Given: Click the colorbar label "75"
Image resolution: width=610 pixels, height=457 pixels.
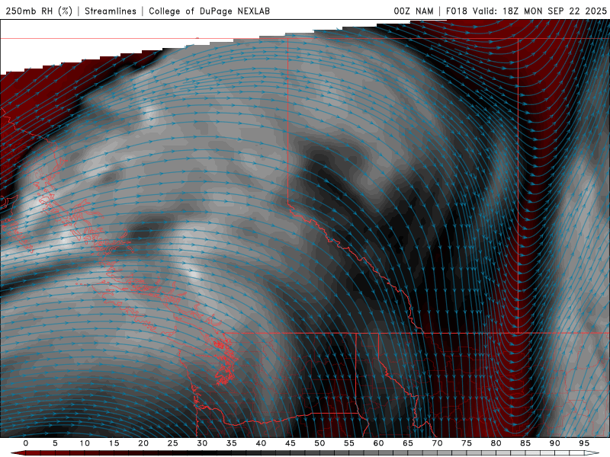Looking at the screenshot, I should point(467,443).
